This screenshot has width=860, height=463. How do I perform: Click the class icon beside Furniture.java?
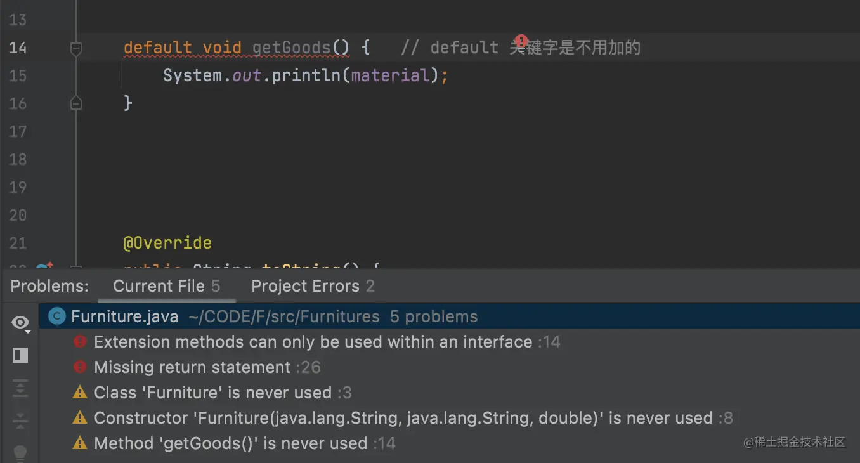coord(57,316)
